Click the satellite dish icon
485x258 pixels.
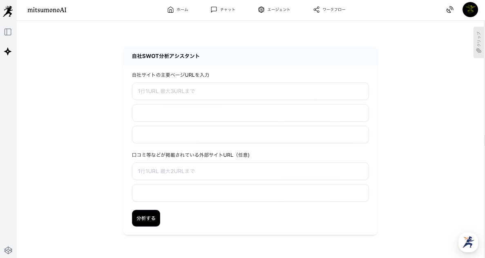(x=450, y=9)
